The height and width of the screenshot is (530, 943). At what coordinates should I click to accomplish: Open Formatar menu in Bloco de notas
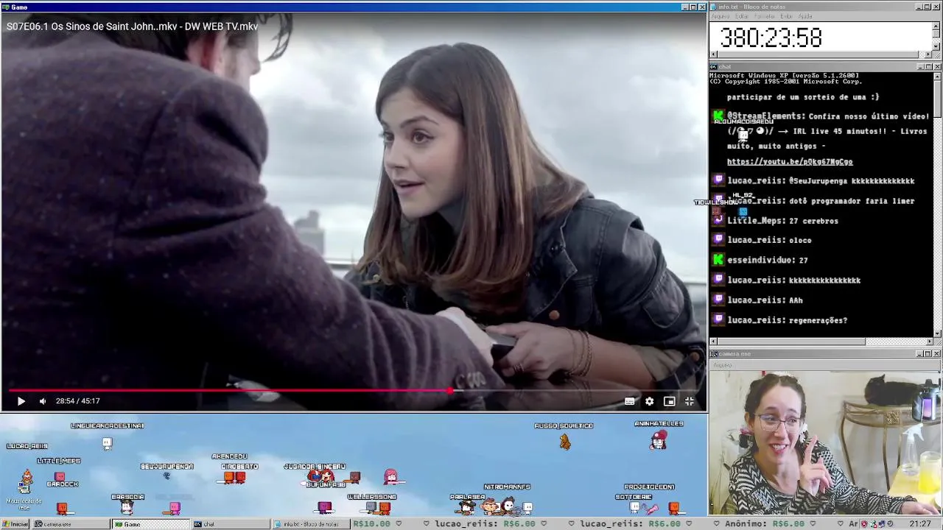tap(765, 16)
